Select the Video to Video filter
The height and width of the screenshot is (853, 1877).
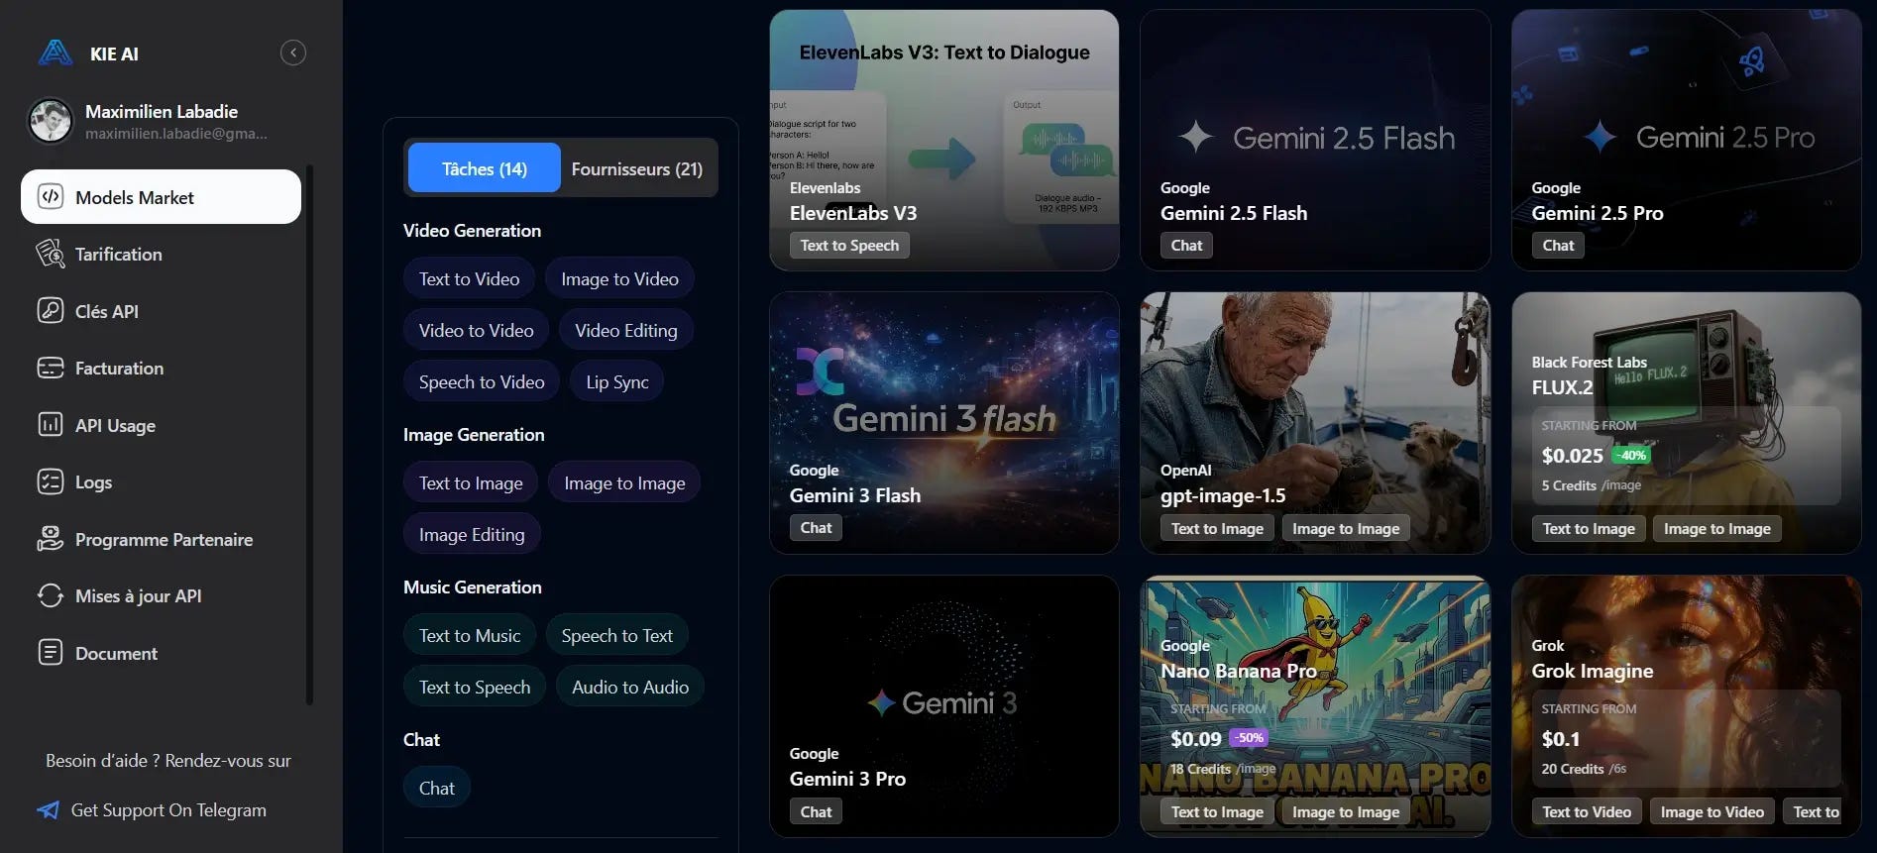tap(476, 330)
